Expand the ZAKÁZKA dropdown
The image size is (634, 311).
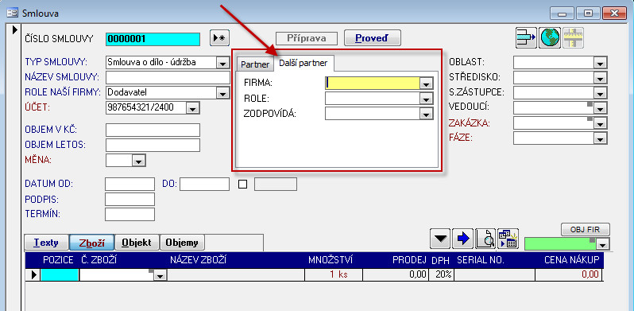(601, 123)
